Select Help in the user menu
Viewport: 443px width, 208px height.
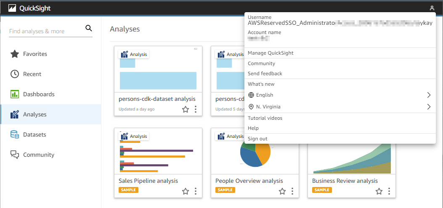[x=340, y=128]
